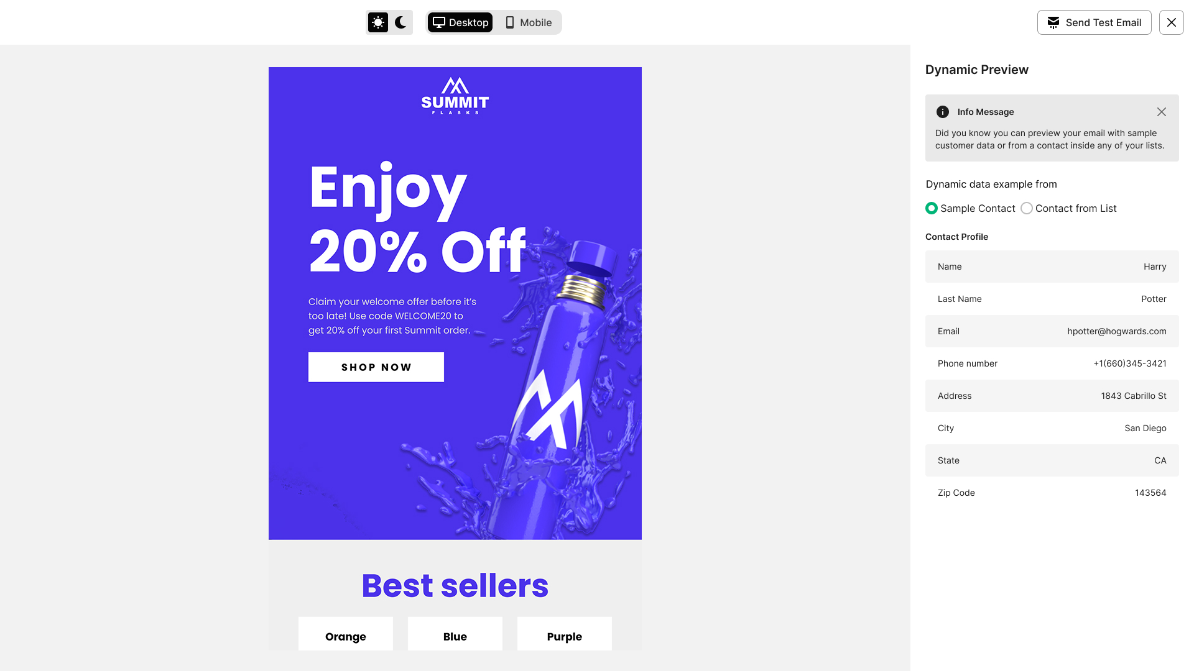
Task: Select Sample Contact radio option
Action: tap(932, 209)
